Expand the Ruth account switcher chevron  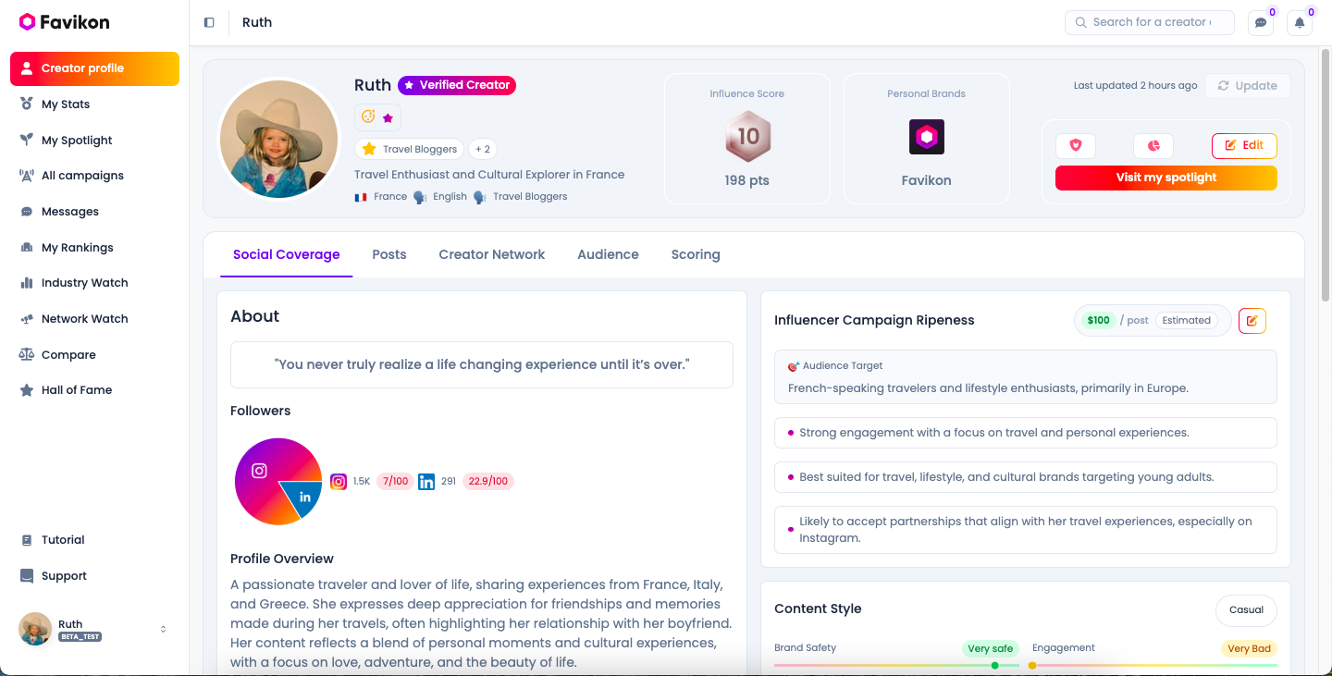point(164,629)
